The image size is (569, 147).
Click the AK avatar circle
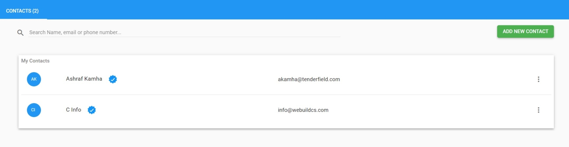(x=34, y=79)
